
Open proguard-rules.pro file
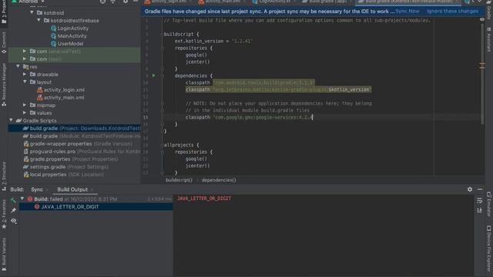click(x=82, y=152)
